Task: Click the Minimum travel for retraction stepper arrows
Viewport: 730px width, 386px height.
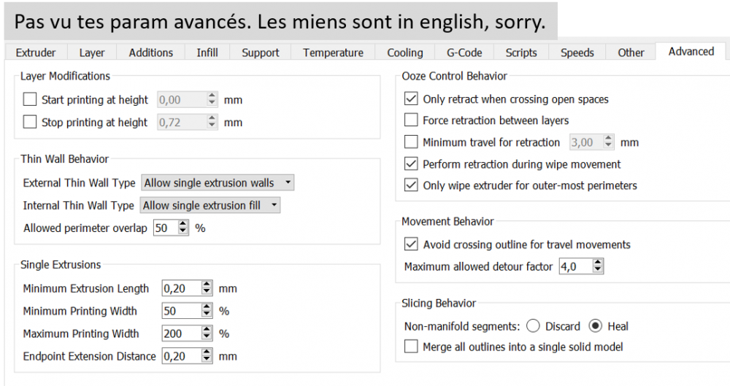Action: 608,142
